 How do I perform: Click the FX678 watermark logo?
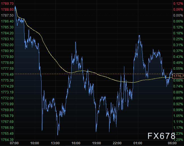(161, 136)
